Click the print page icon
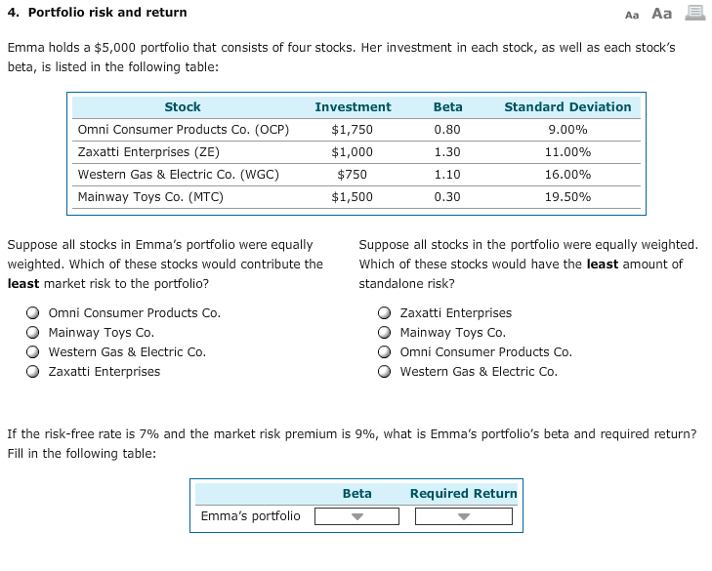 coord(694,13)
